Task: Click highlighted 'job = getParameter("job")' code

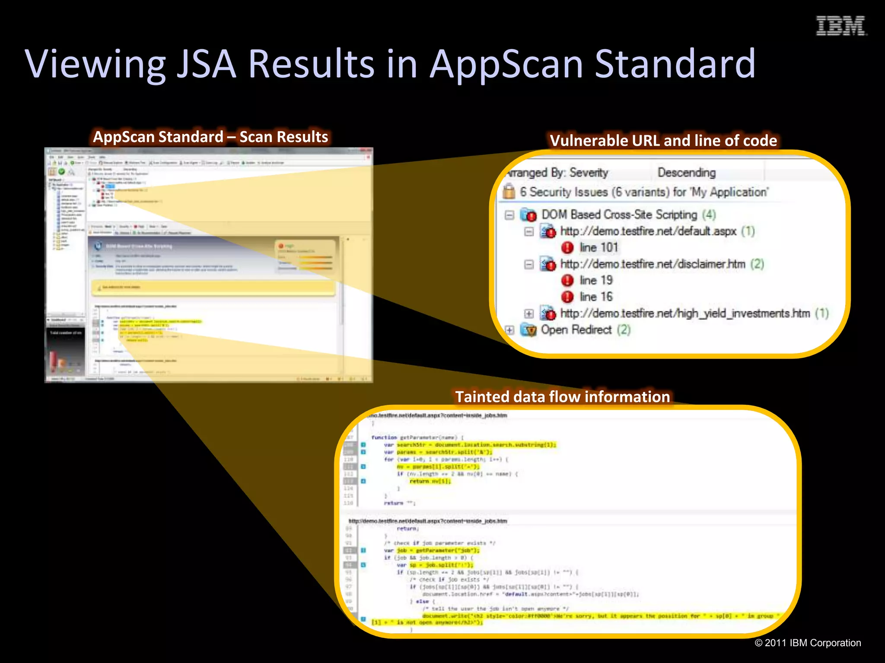Action: pyautogui.click(x=438, y=550)
